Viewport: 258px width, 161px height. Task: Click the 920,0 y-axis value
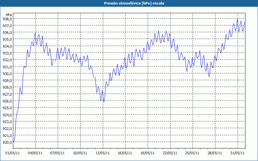coord(7,142)
